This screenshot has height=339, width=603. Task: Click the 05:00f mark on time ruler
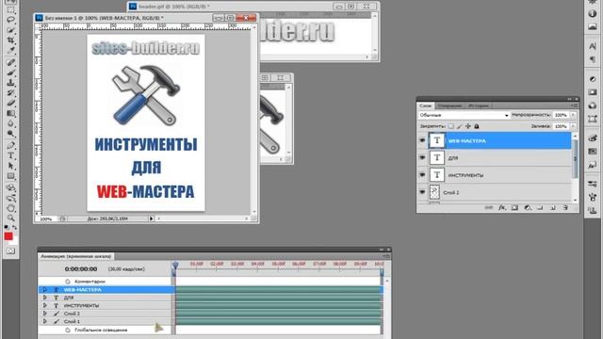(x=279, y=264)
